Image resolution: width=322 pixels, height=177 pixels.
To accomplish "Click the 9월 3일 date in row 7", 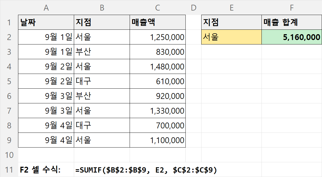I will pyautogui.click(x=46, y=111).
